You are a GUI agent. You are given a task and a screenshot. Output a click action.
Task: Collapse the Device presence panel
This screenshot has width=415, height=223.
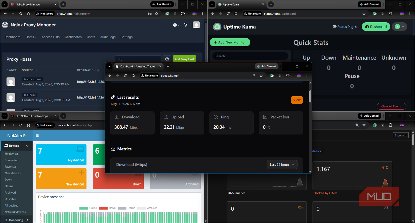click(x=196, y=197)
